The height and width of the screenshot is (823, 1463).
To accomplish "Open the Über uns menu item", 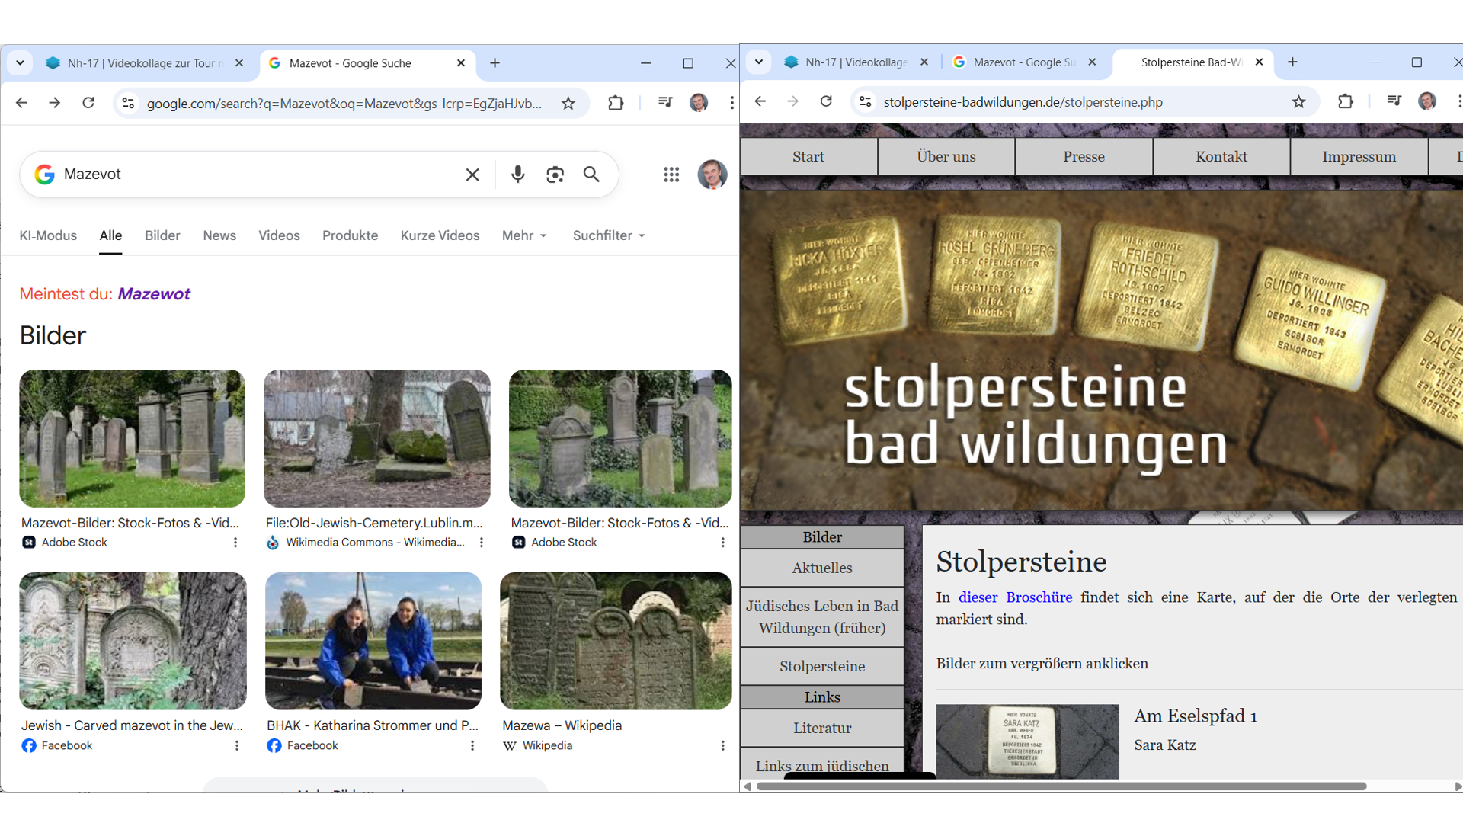I will point(946,156).
